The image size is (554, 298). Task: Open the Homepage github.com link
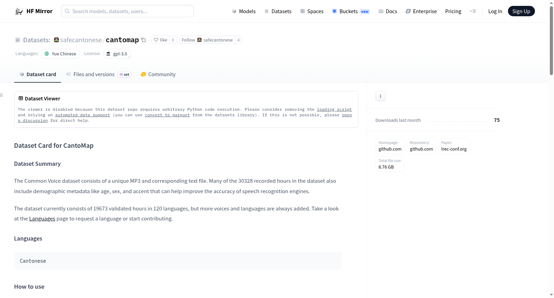tap(390, 146)
